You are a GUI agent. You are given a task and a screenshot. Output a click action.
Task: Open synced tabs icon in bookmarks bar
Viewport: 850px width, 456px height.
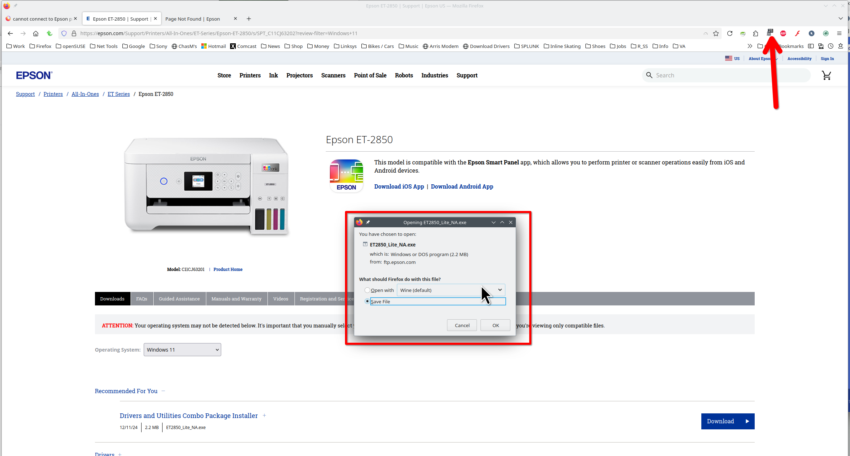point(821,46)
